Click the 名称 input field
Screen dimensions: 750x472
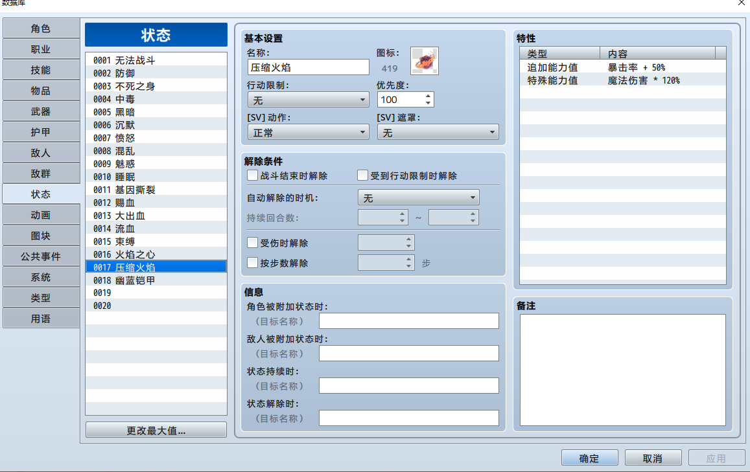coord(308,67)
